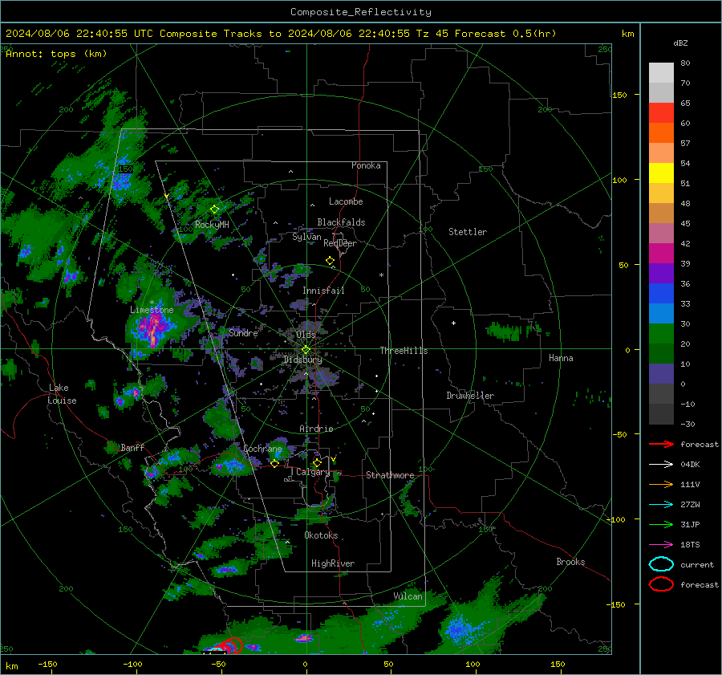Screen dimensions: 722x675
Task: Click the dBZ legend heading
Action: 680,43
